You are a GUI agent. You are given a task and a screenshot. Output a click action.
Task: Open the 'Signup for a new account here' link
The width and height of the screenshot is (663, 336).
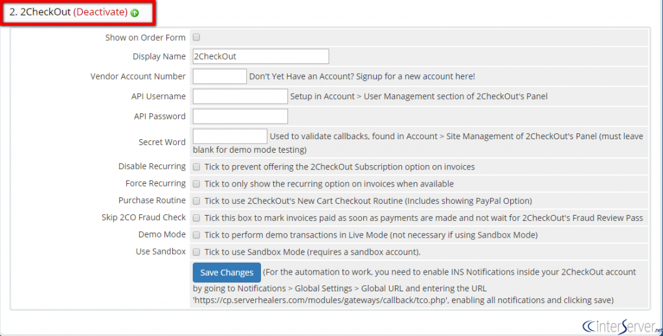pyautogui.click(x=415, y=76)
